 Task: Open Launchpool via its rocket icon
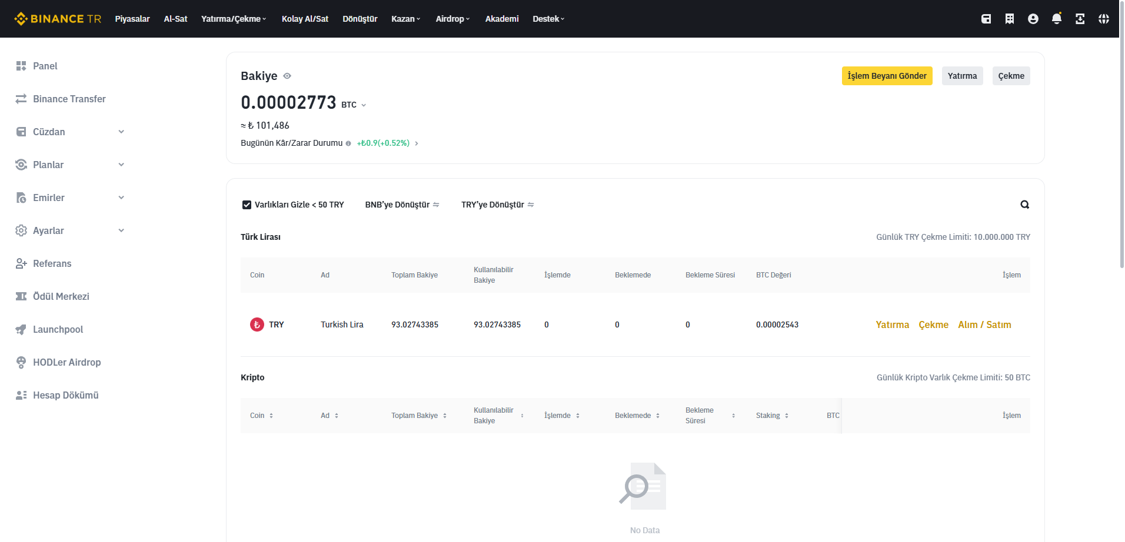pos(21,329)
